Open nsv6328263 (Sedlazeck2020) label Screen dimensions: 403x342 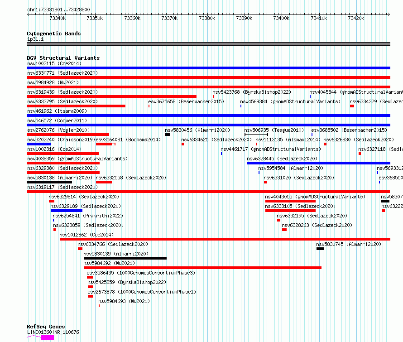317,225
